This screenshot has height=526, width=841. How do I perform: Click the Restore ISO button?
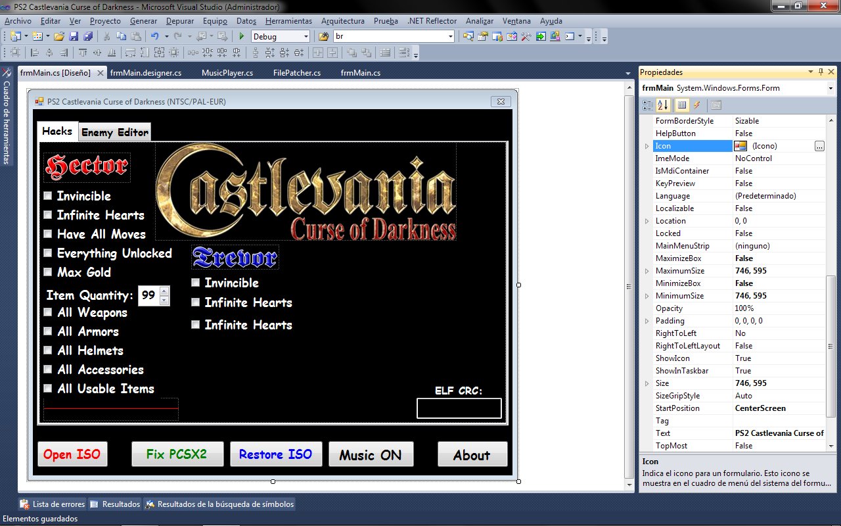pos(276,454)
